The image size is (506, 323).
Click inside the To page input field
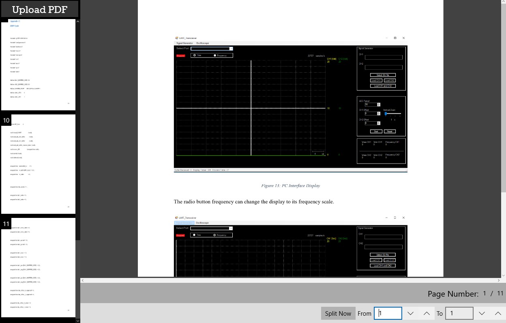(459, 313)
